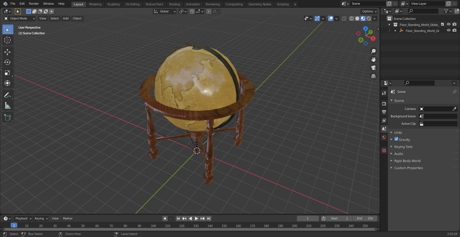Pin the Scene properties panel
The image size is (460, 237).
coord(454,92)
